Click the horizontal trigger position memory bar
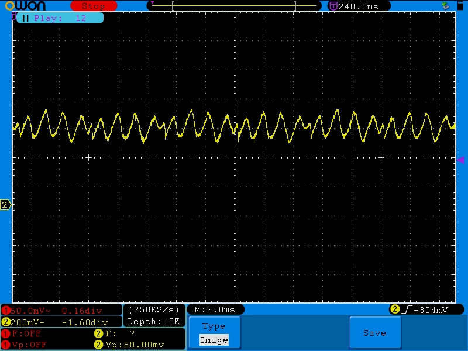Screen dimensions: 468x351 [x=234, y=6]
